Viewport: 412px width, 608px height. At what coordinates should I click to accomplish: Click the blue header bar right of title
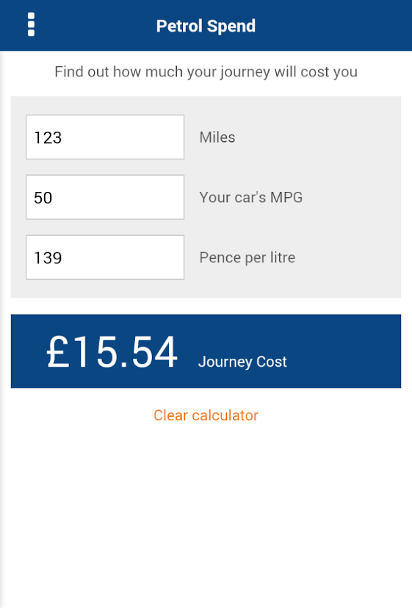pyautogui.click(x=338, y=26)
